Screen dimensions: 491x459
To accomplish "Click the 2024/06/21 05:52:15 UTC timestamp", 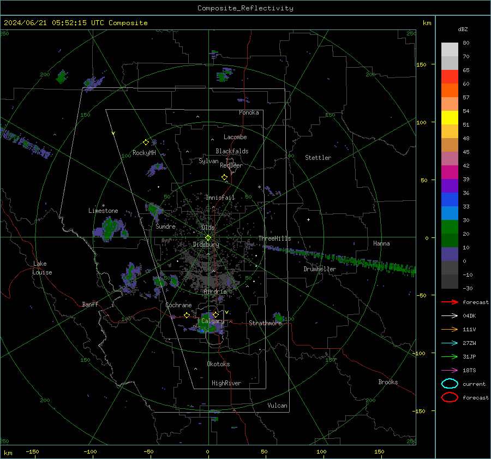I will 50,23.
